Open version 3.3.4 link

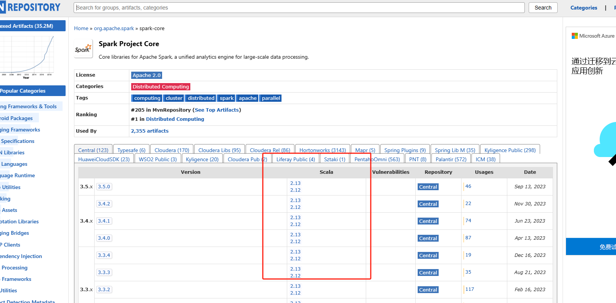pyautogui.click(x=104, y=255)
